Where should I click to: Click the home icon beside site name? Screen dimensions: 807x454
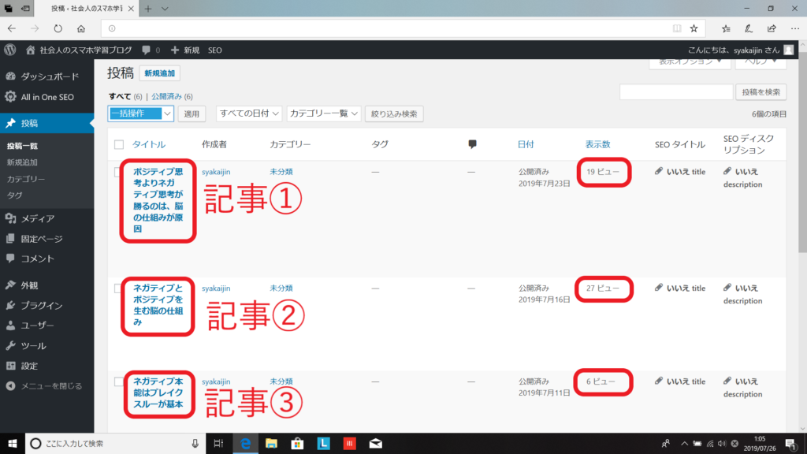pyautogui.click(x=31, y=50)
